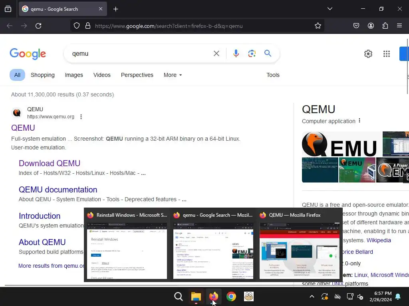Focus the Firefox address bar URL
The width and height of the screenshot is (409, 306).
(169, 26)
